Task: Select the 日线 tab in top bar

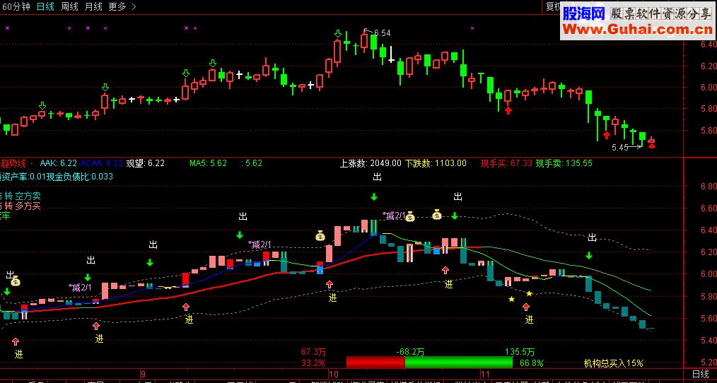Action: [45, 7]
